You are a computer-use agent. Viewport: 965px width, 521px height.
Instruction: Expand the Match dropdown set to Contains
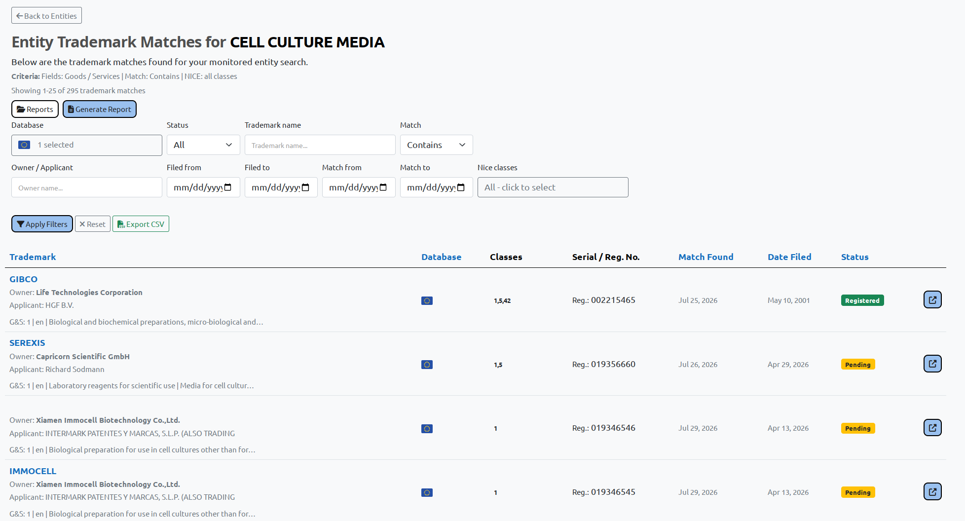click(436, 145)
